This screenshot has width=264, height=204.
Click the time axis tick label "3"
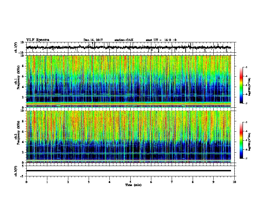pos(89,182)
